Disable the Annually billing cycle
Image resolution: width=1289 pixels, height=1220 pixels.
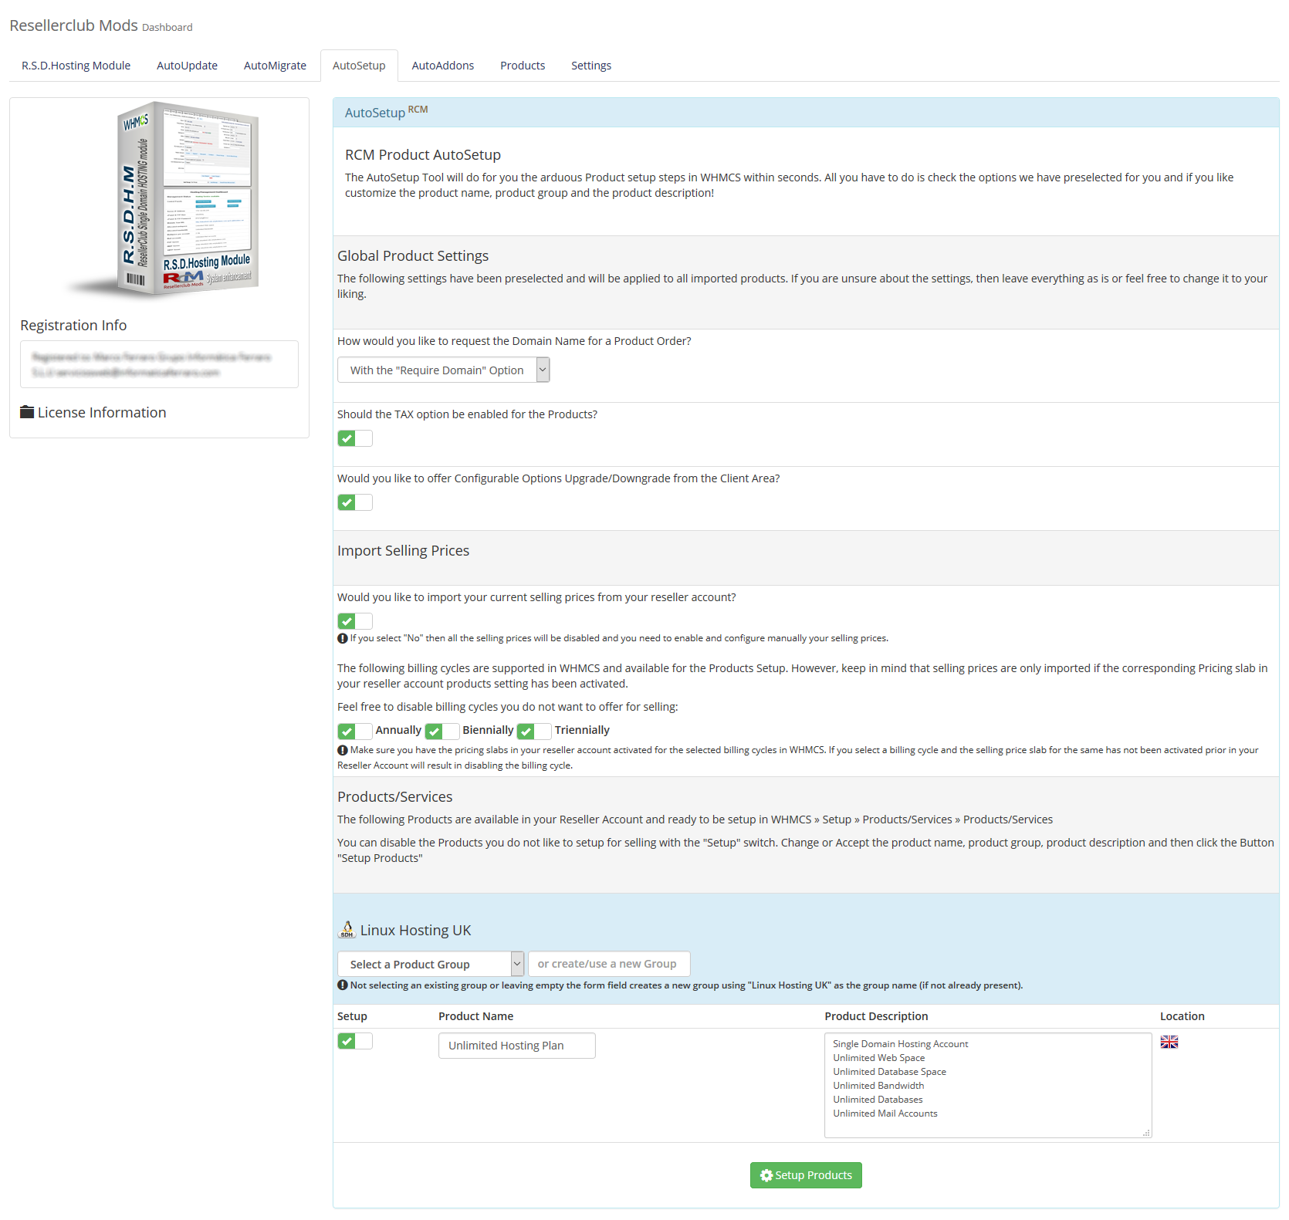[x=355, y=731]
